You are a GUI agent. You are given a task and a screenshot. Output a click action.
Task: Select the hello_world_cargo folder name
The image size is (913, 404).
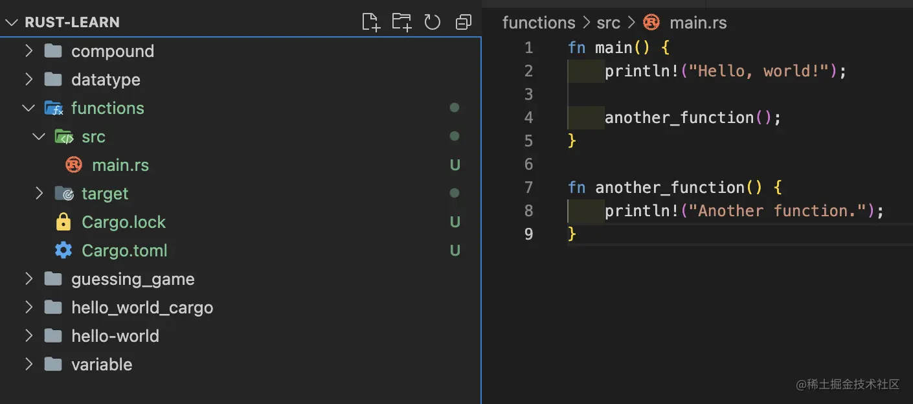tap(142, 308)
